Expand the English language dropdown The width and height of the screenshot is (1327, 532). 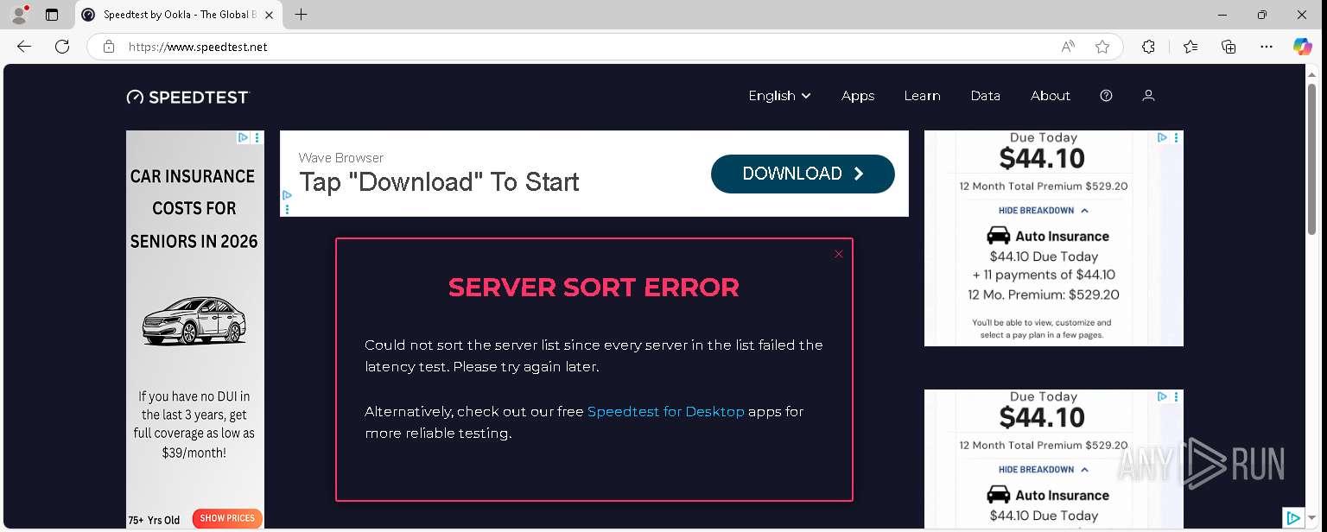(779, 96)
